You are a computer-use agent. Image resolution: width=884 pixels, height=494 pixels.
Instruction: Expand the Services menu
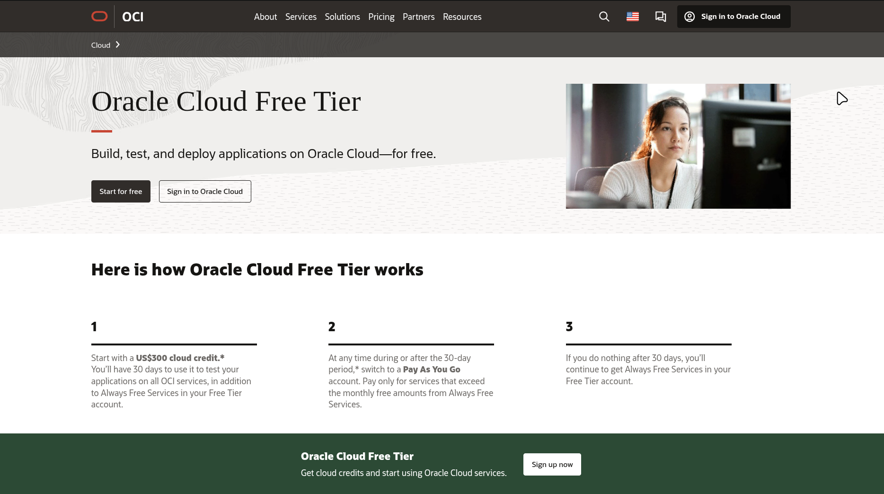(x=301, y=17)
